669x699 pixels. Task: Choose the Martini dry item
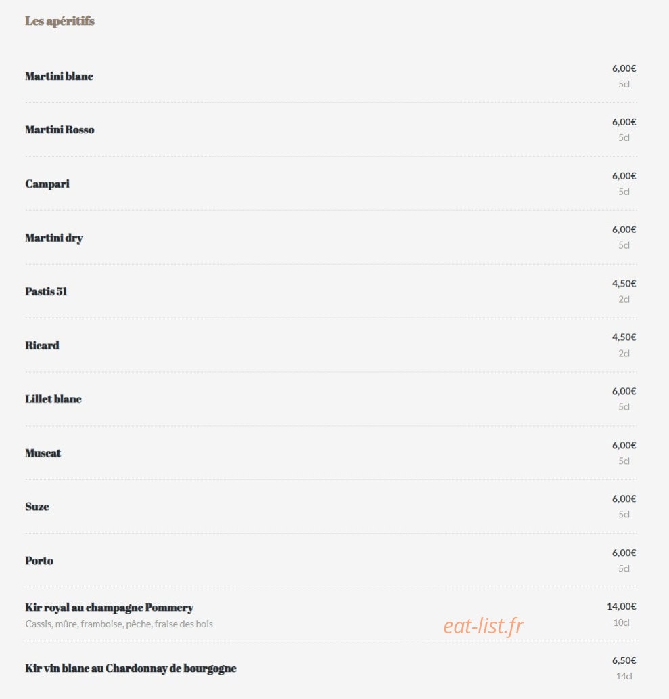[54, 238]
